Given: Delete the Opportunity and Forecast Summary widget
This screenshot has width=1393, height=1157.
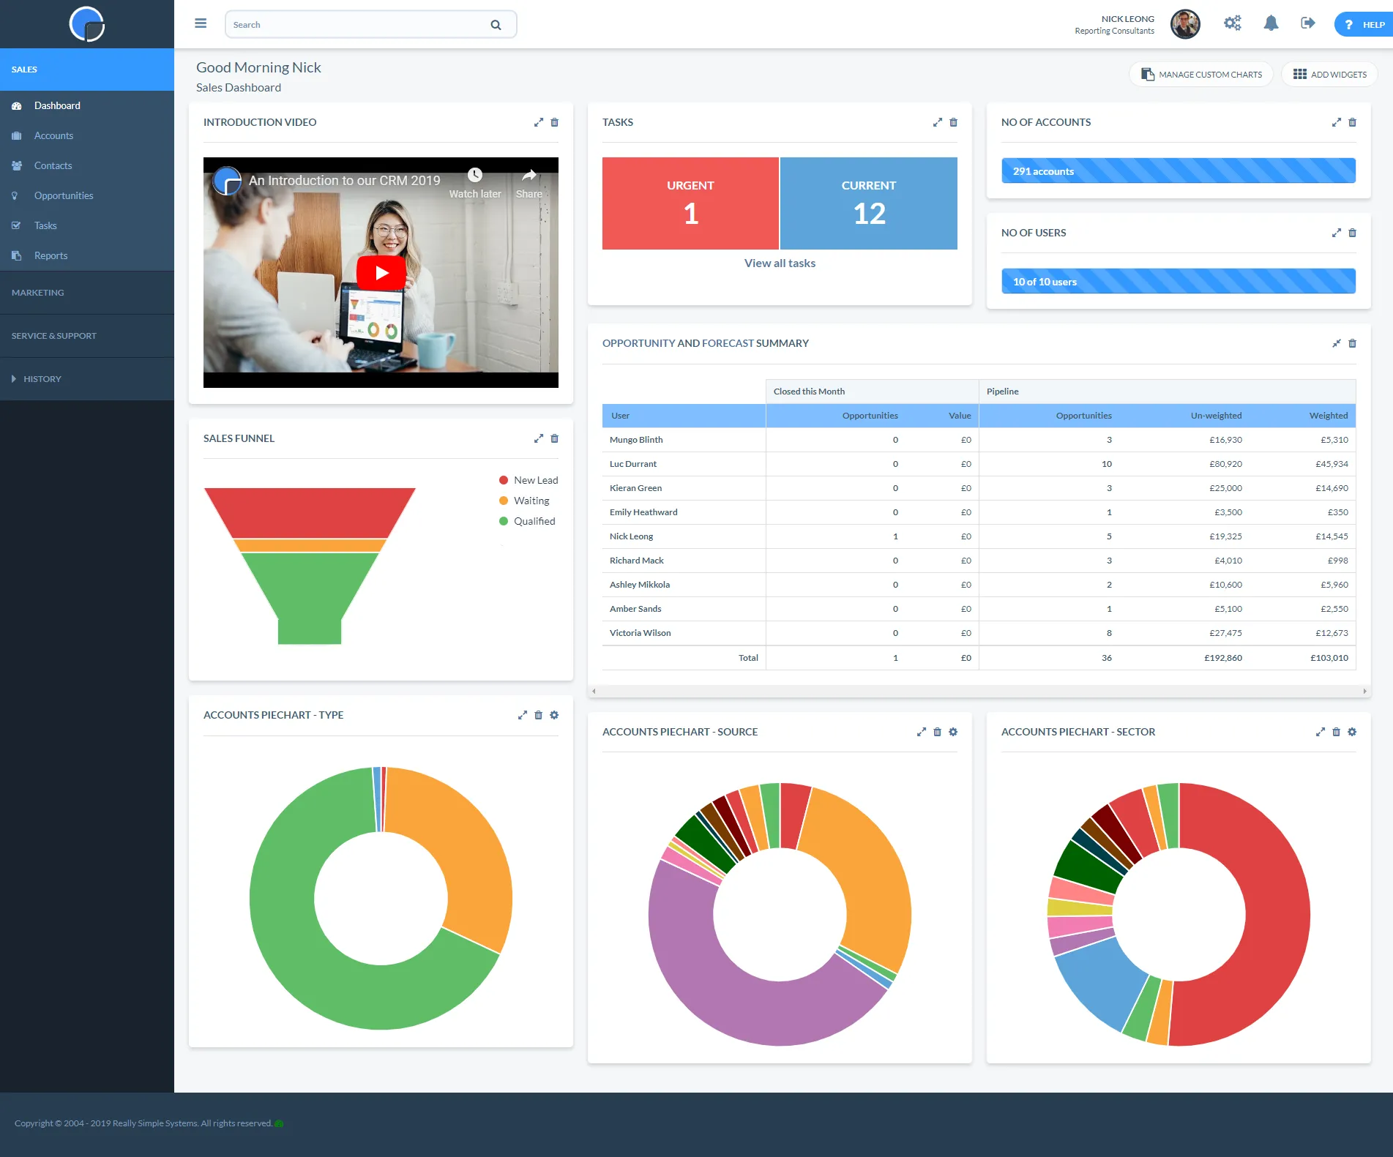Looking at the screenshot, I should (x=1353, y=343).
